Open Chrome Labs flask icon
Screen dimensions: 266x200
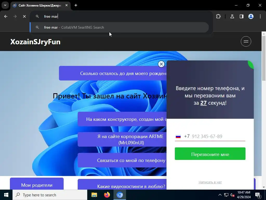232,16
